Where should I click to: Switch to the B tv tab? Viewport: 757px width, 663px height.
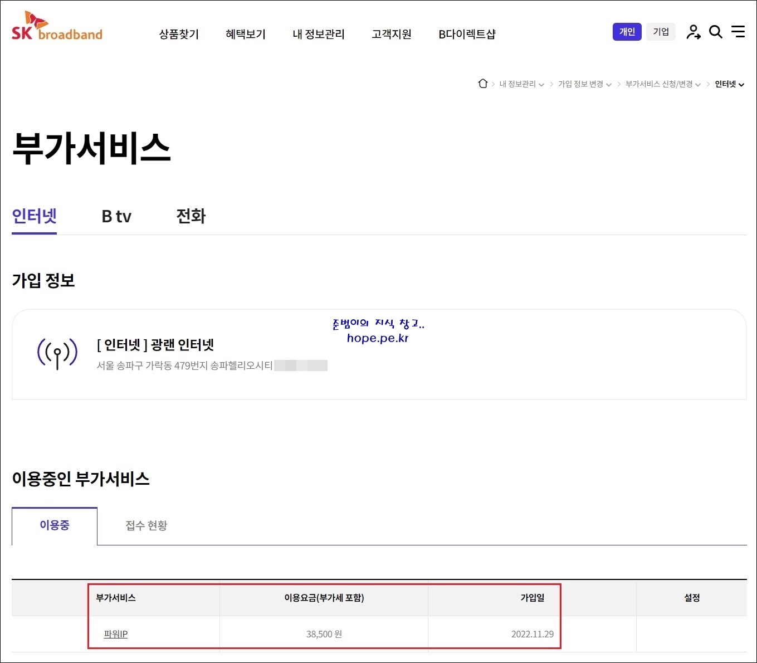pyautogui.click(x=116, y=216)
